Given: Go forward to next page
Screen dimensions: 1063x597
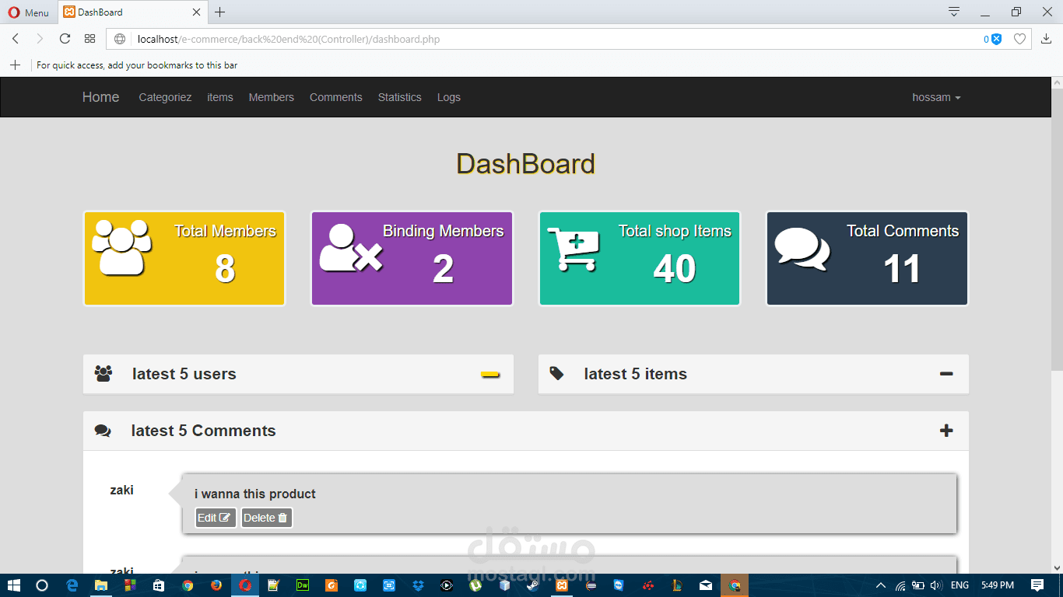Looking at the screenshot, I should (40, 39).
